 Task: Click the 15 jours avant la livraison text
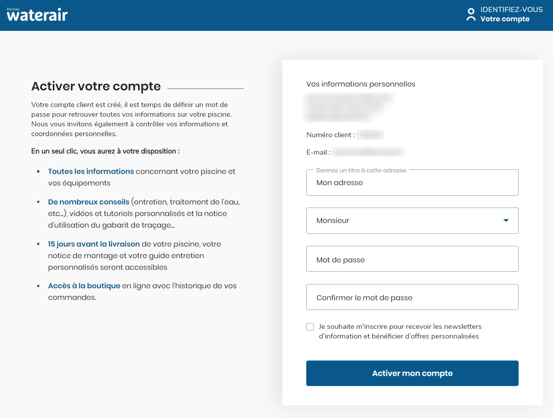(x=94, y=244)
